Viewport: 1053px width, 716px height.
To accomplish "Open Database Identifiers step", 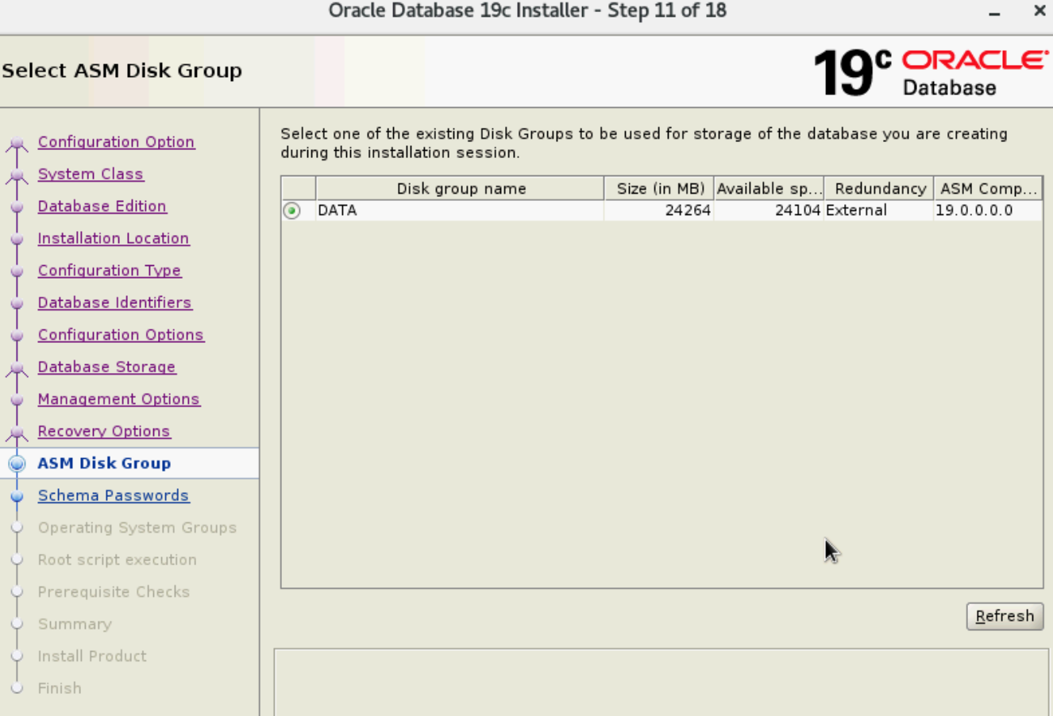I will (x=115, y=302).
